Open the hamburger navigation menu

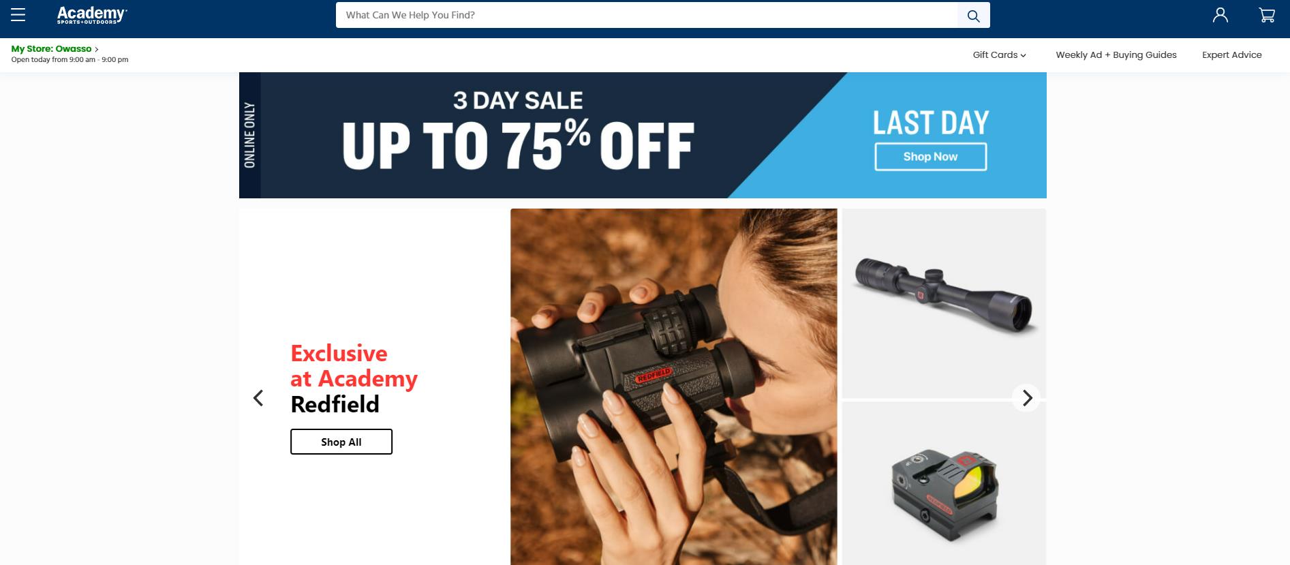(x=18, y=15)
